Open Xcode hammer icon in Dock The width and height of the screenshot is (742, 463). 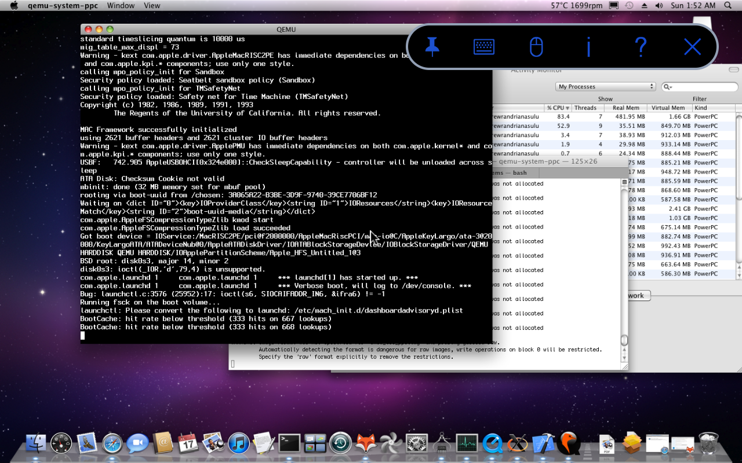pyautogui.click(x=543, y=443)
